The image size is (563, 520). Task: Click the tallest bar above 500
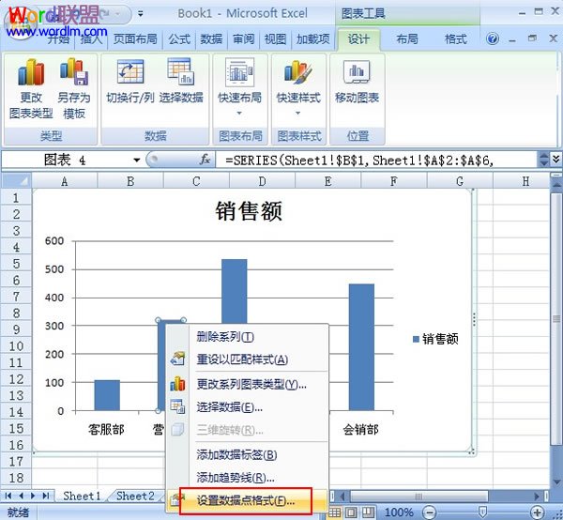(234, 291)
